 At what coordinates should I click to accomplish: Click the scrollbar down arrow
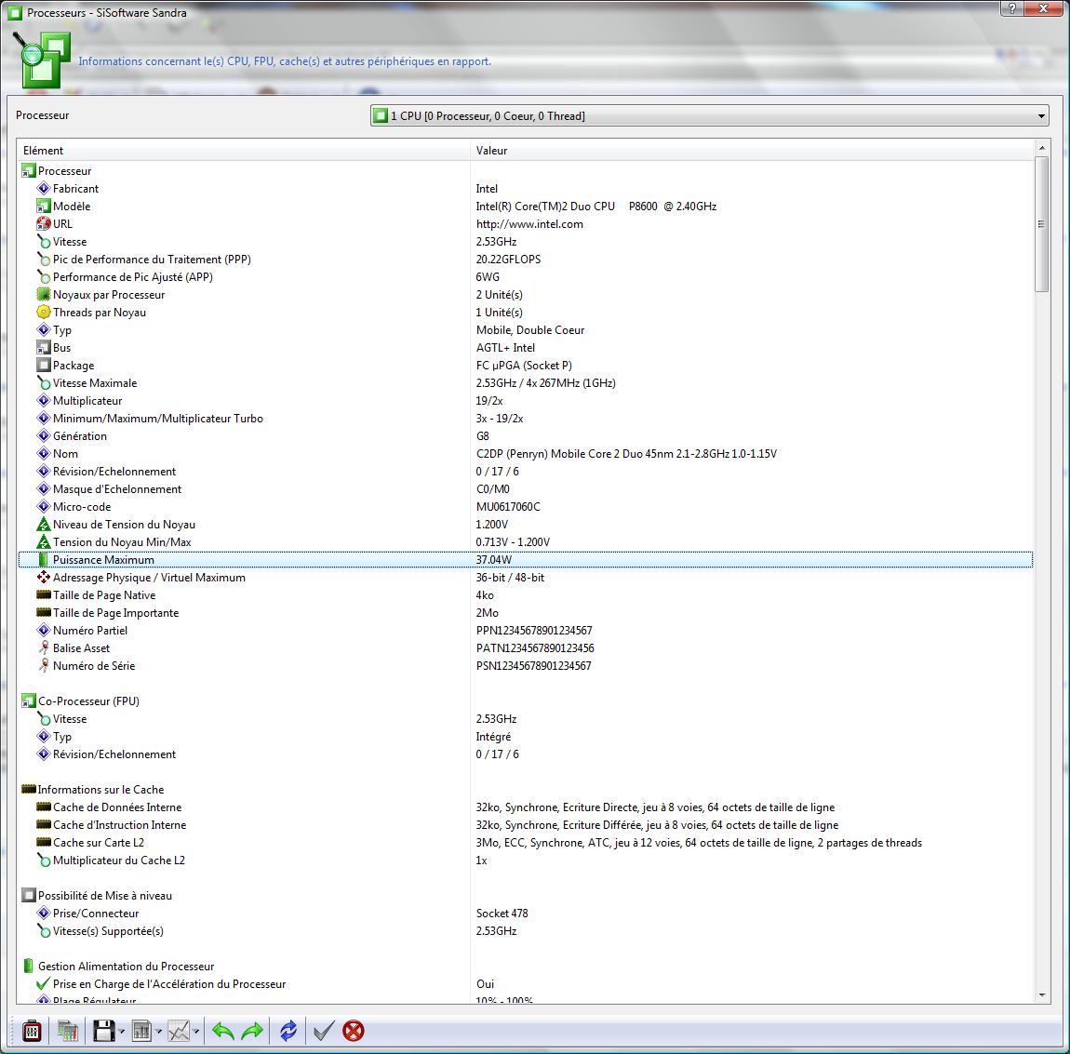tap(1041, 995)
